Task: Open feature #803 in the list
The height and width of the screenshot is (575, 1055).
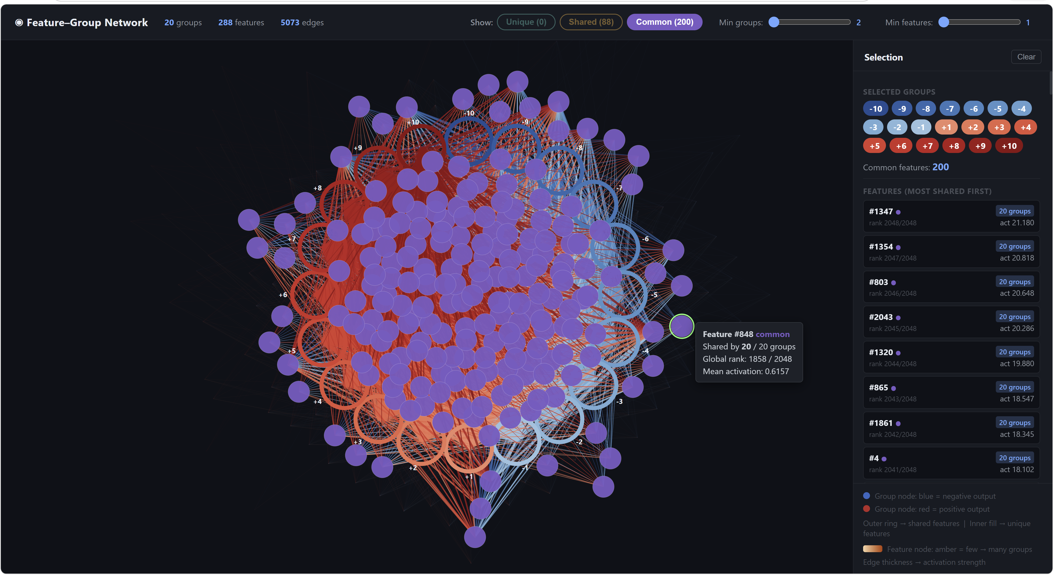Action: (951, 287)
